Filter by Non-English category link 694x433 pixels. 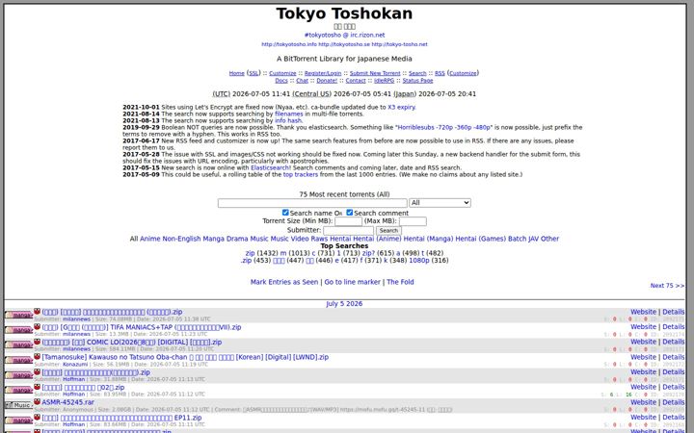pyautogui.click(x=181, y=239)
